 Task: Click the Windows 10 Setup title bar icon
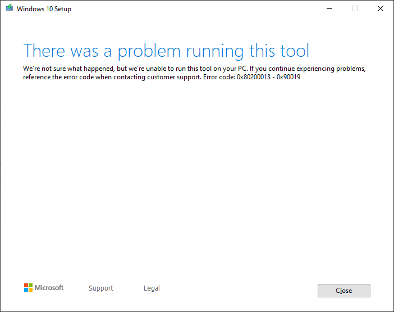click(8, 8)
